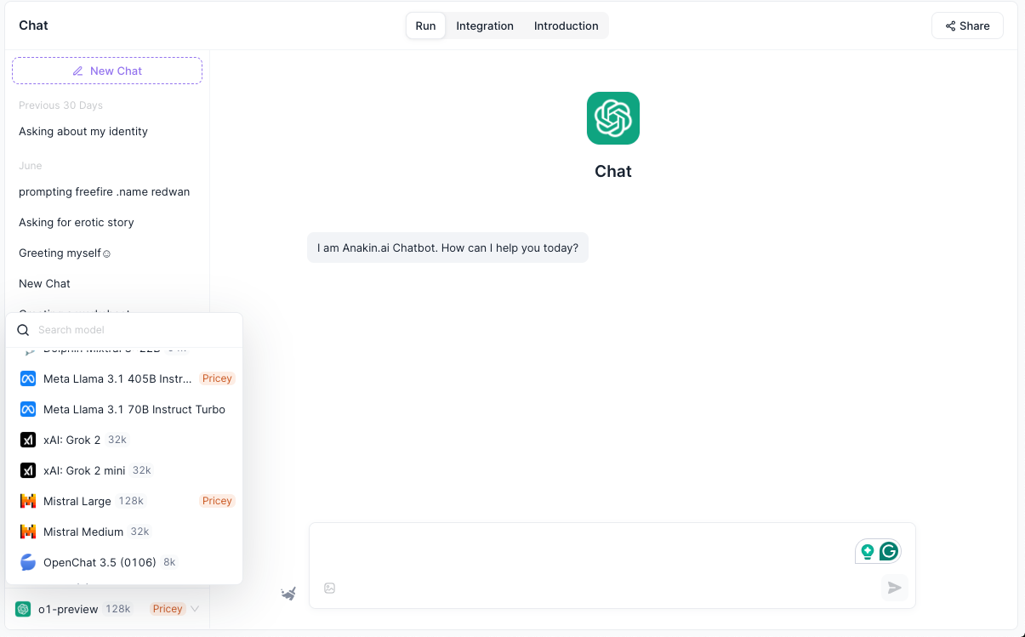Switch to the Integration tab
This screenshot has height=637, width=1025.
(x=485, y=26)
